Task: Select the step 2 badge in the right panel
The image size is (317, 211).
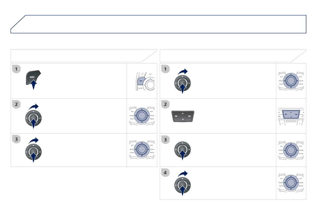Action: click(166, 104)
